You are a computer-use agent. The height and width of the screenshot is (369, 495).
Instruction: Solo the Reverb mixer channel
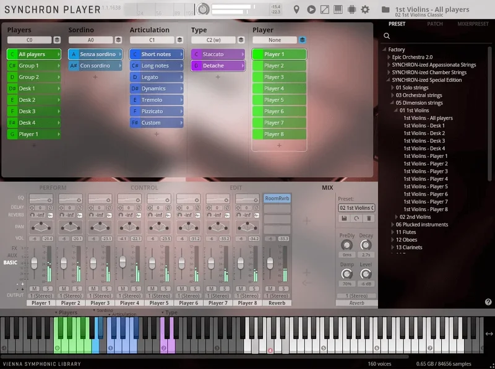pyautogui.click(x=283, y=289)
